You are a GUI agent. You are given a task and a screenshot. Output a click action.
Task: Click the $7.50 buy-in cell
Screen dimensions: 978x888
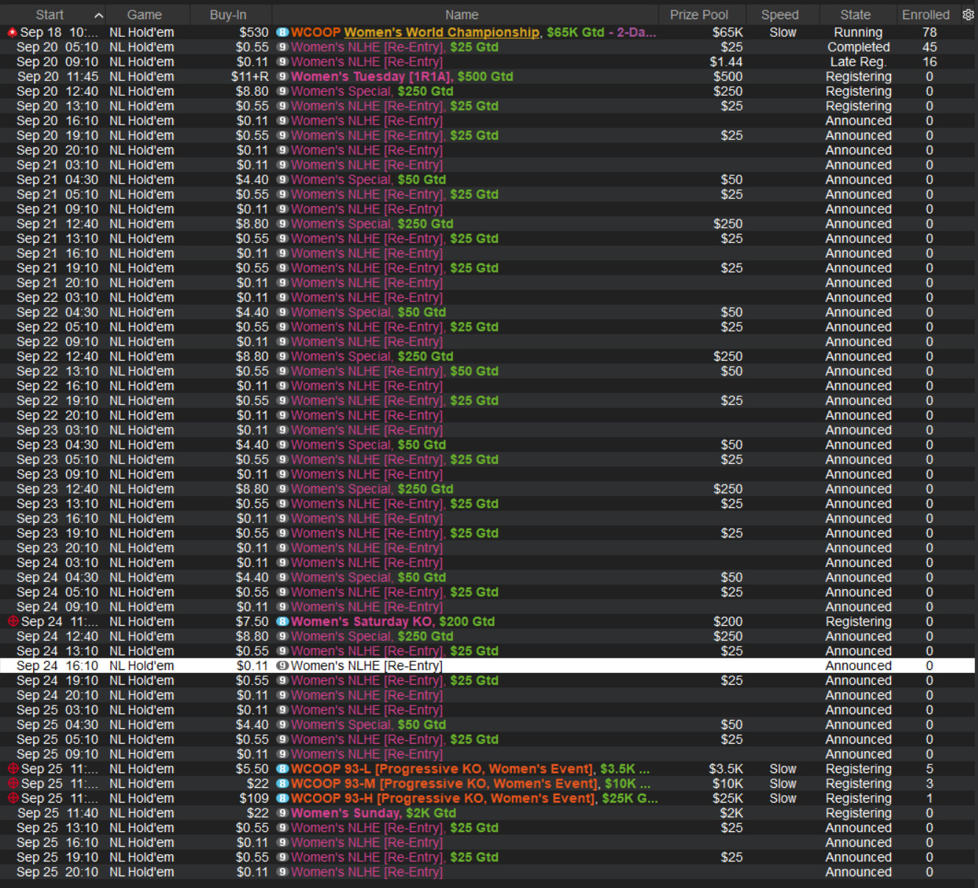253,621
